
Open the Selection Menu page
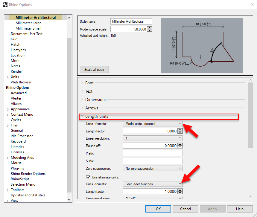[x=23, y=184]
